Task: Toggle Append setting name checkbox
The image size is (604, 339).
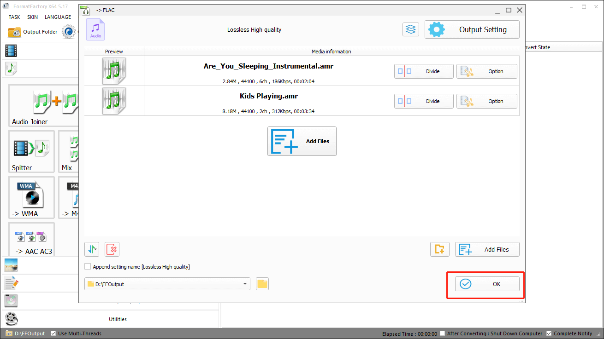Action: (88, 267)
